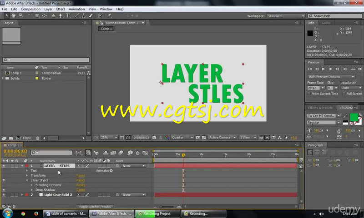The image size is (364, 218).
Task: Reset the Drop Shadow style
Action: (x=81, y=190)
